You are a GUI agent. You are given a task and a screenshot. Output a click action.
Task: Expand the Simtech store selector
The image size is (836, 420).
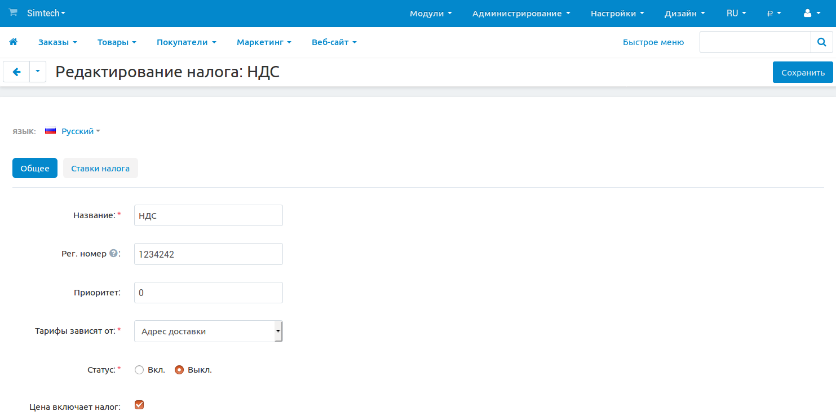click(x=46, y=13)
